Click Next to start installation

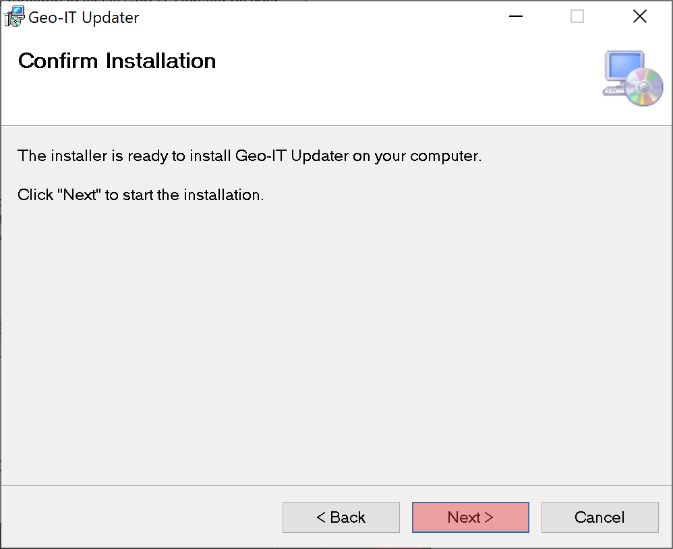(x=471, y=517)
